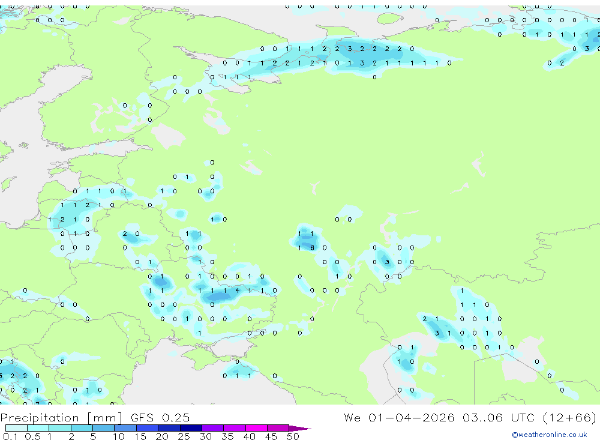The image size is (600, 440).
Task: Click the "50" legend scale label
Action: tap(293, 436)
